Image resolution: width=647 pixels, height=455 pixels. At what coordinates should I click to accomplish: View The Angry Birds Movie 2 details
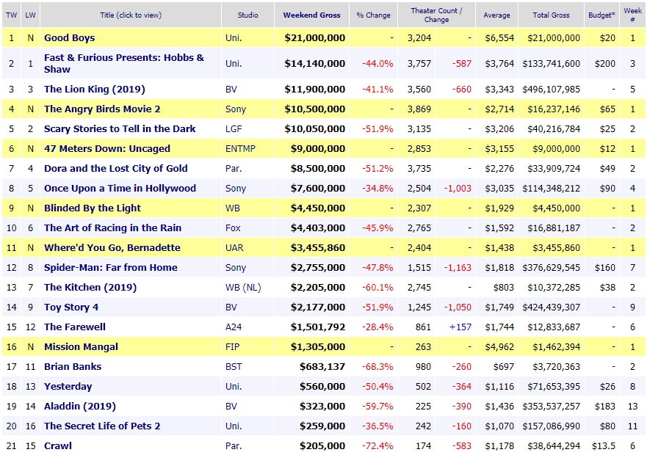click(102, 109)
